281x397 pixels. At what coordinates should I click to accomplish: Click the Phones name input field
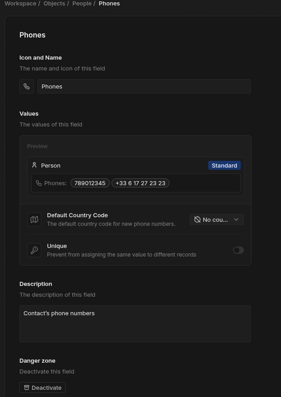pos(144,86)
